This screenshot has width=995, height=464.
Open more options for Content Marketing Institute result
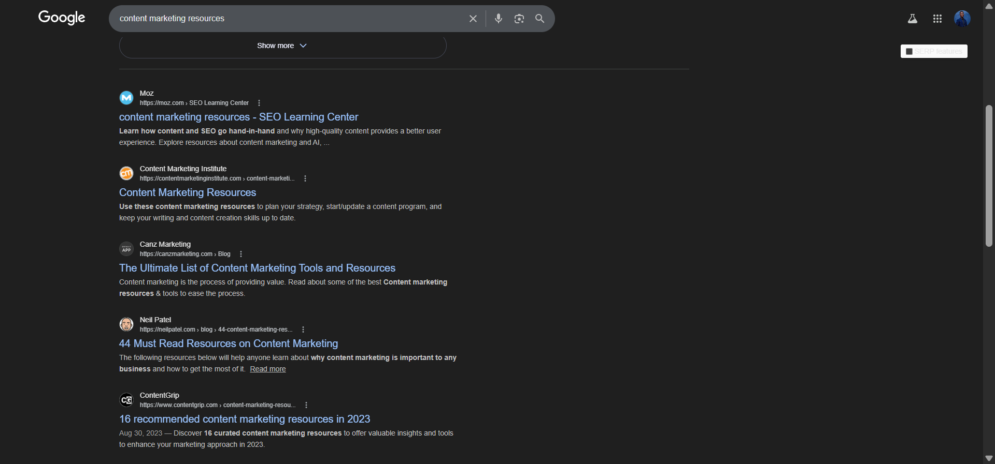(305, 178)
